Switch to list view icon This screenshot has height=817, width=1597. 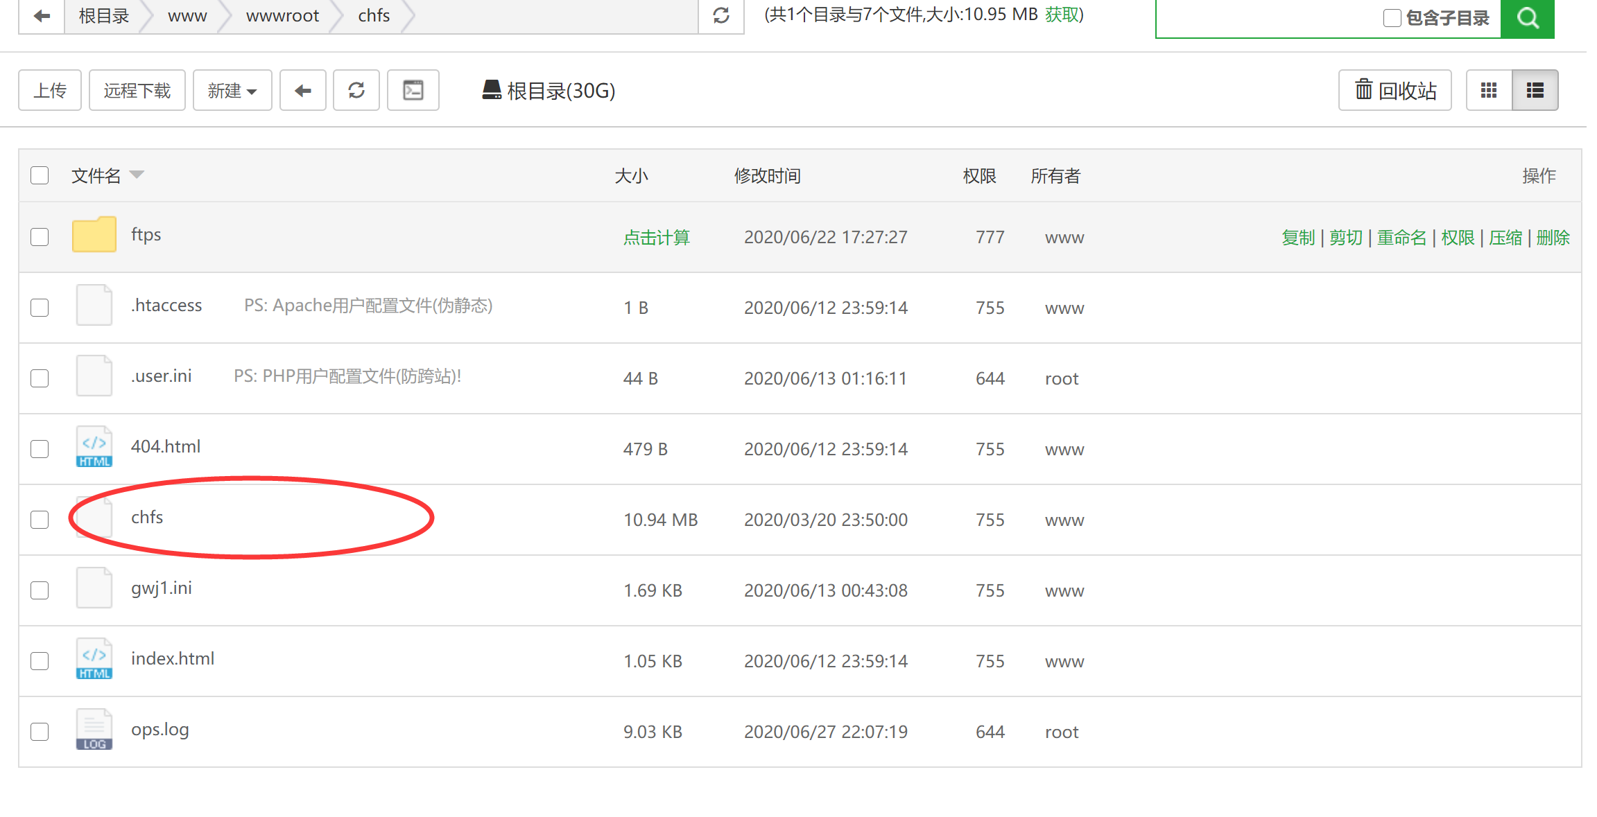[x=1535, y=90]
